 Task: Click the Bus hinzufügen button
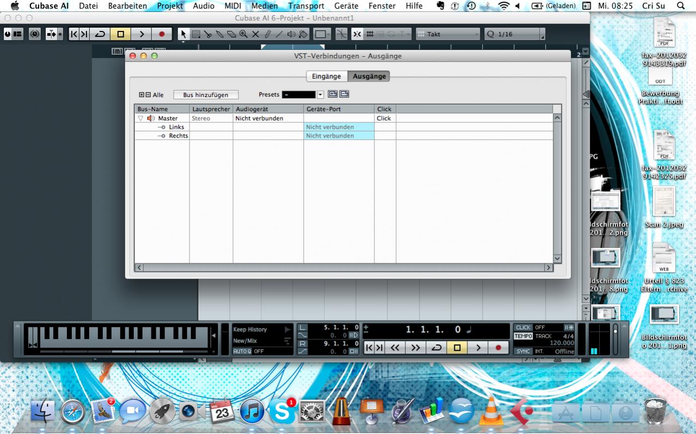pyautogui.click(x=206, y=95)
